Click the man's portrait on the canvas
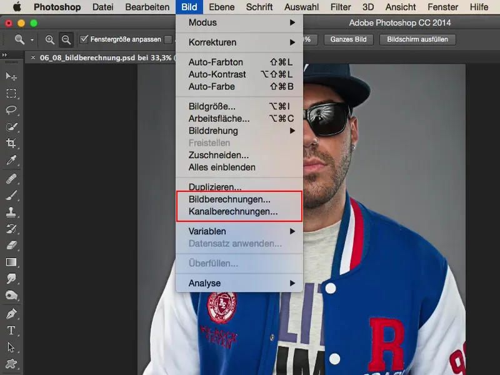Screen dimensions: 500x375 tap(384, 219)
